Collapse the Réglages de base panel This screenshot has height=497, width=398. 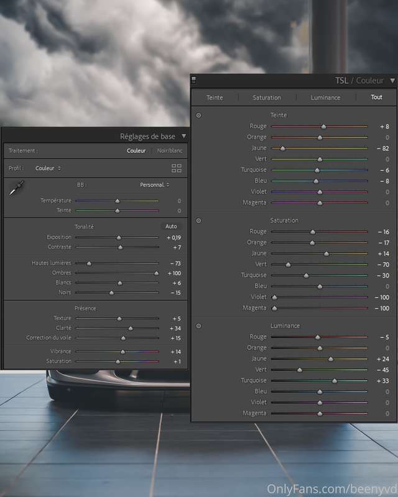184,136
